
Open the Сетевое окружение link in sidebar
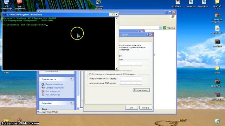coord(54,87)
